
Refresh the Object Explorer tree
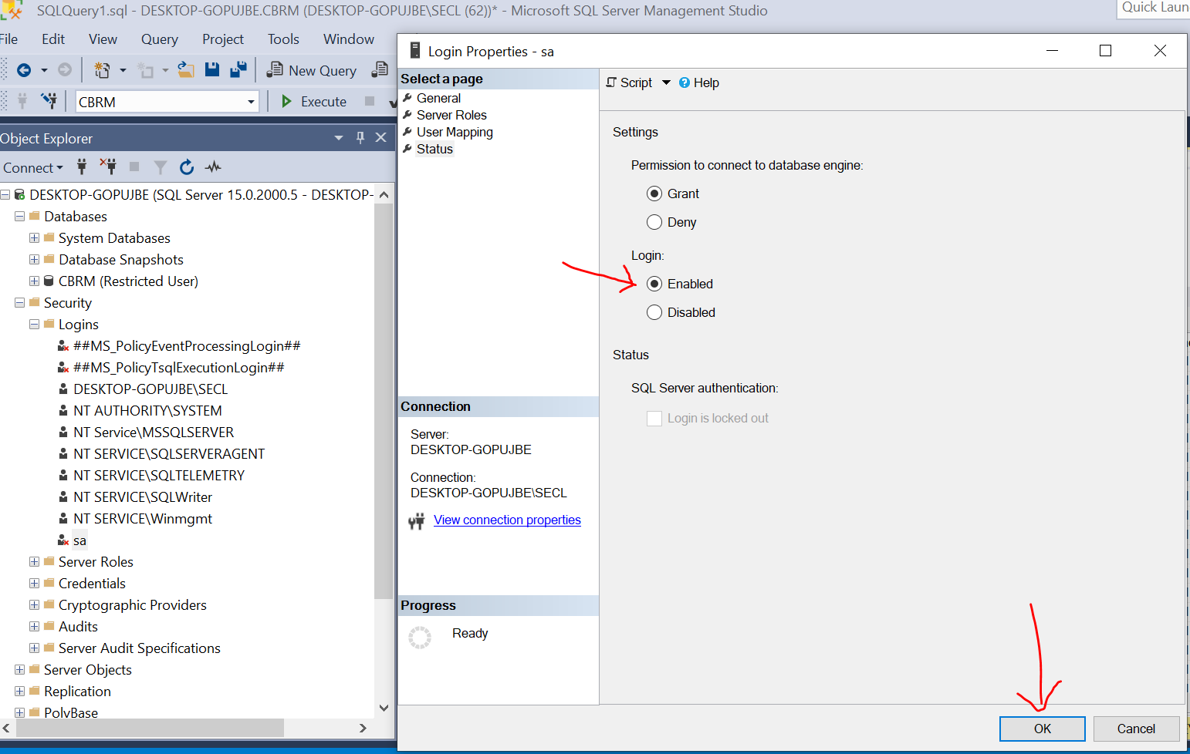186,167
